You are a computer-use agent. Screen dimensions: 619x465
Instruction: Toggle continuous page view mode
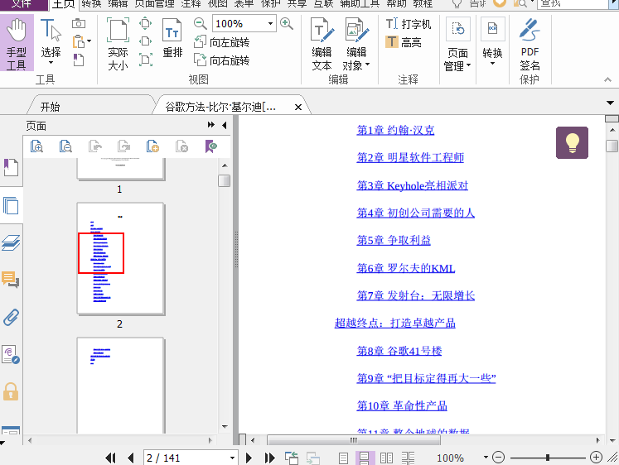[364, 458]
